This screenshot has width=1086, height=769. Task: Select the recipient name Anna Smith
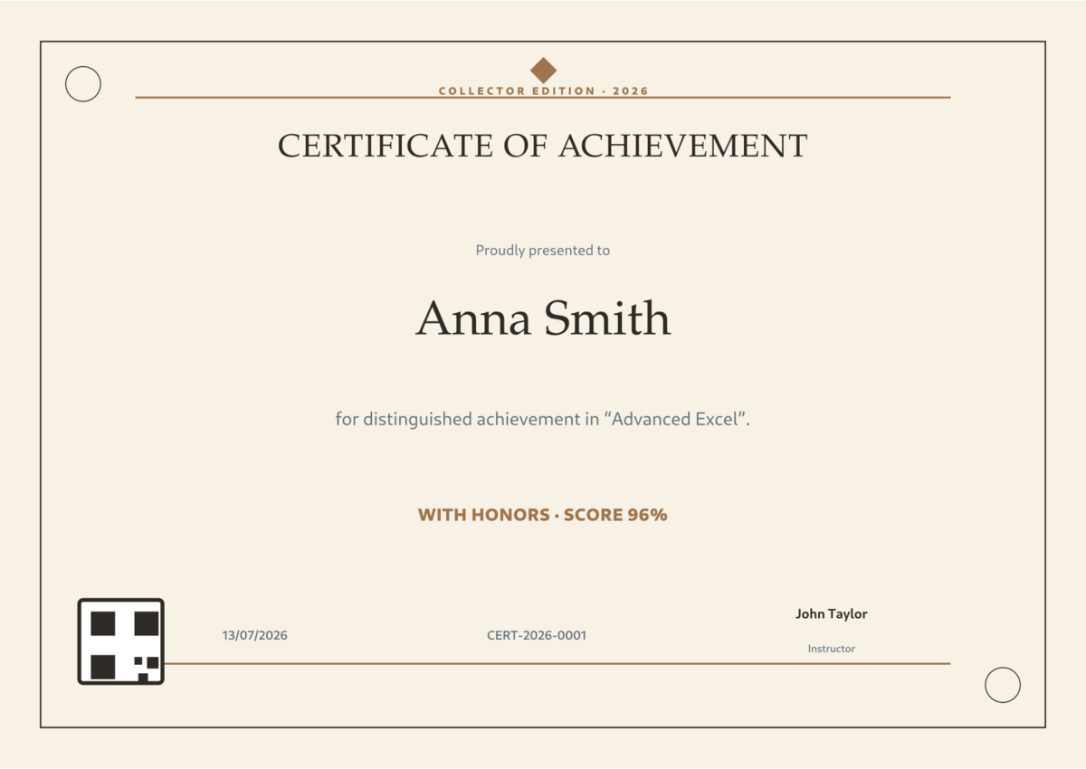(543, 318)
